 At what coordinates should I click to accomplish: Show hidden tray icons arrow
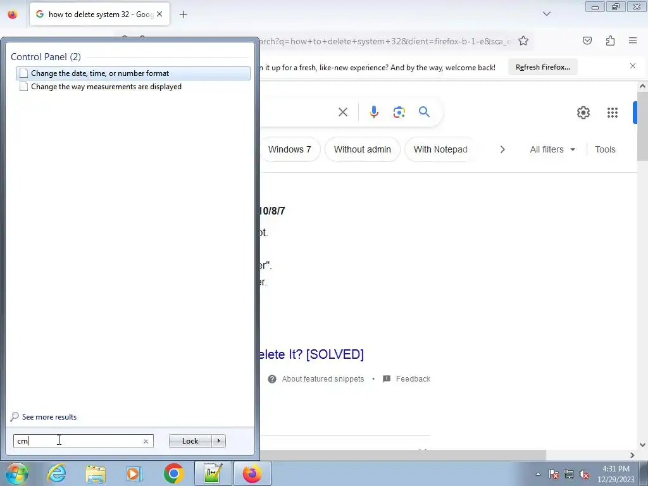[x=538, y=474]
